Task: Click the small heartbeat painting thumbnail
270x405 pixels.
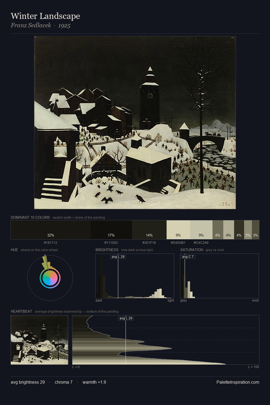Action: [39, 340]
